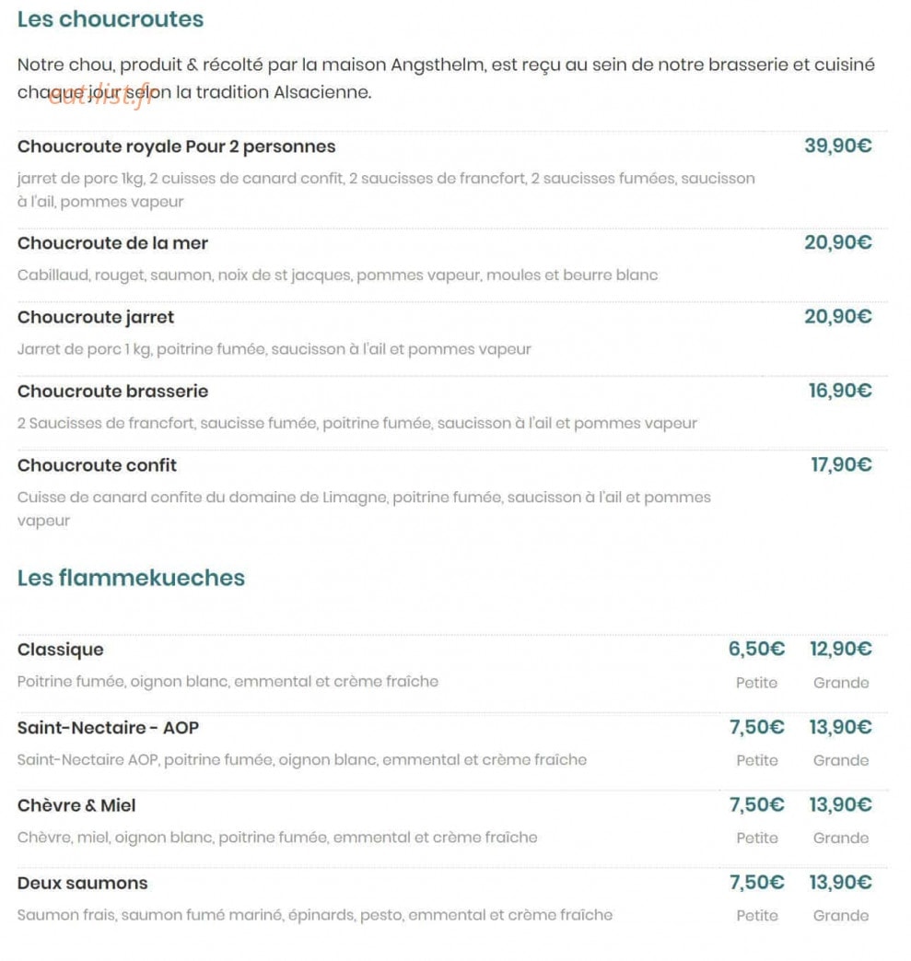This screenshot has height=961, width=911.
Task: Choose the Choucroute confit dish
Action: tap(97, 465)
